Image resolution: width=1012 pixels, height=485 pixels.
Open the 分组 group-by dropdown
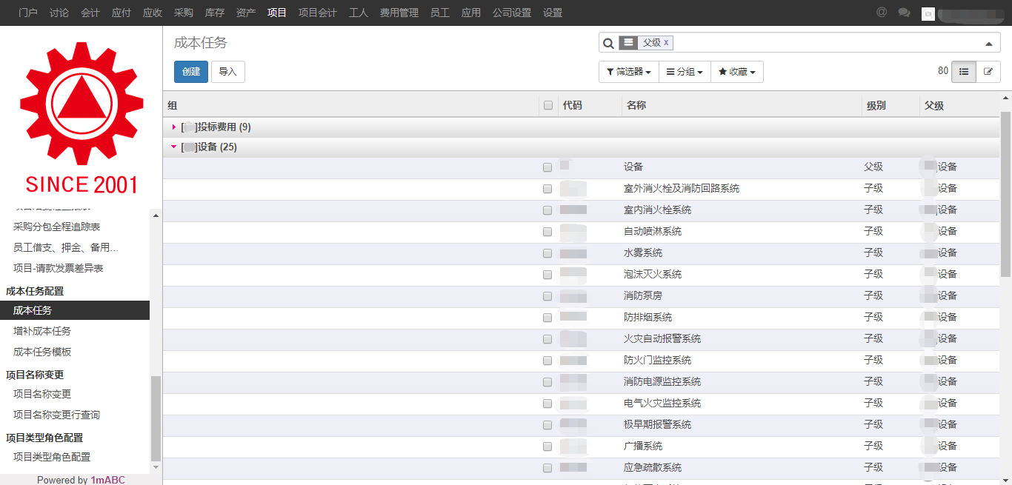point(685,72)
